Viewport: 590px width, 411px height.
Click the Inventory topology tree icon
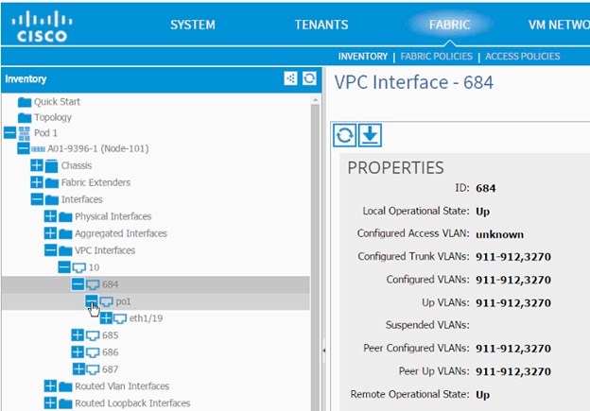pyautogui.click(x=290, y=78)
